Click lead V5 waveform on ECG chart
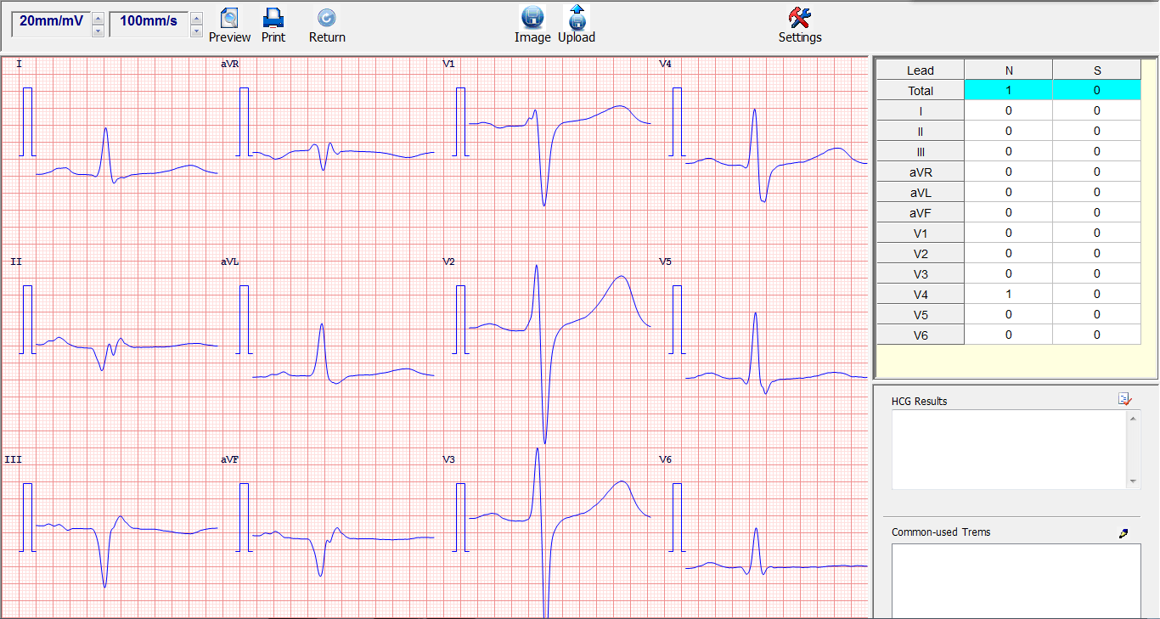 point(776,354)
